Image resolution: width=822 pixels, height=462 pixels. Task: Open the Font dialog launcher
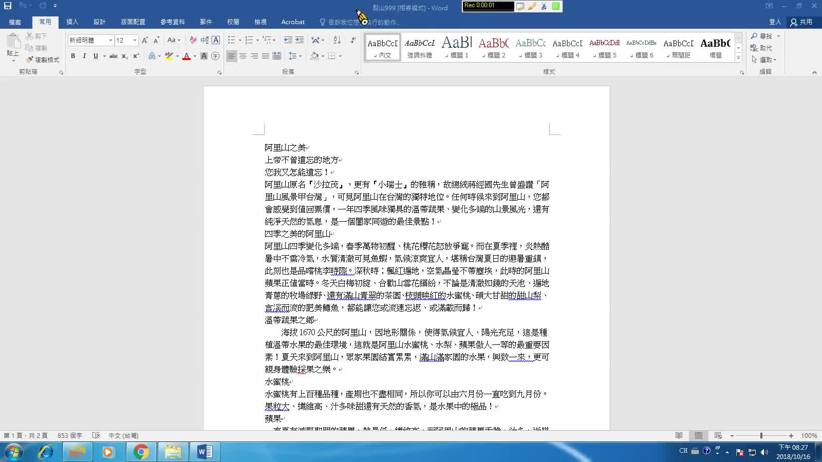[220, 72]
